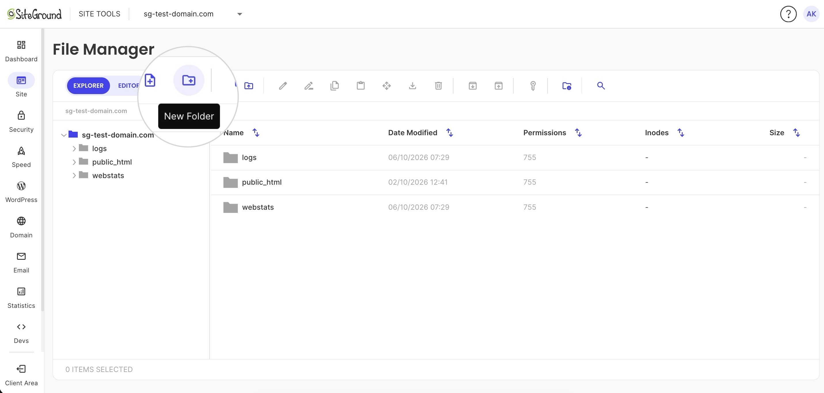This screenshot has height=393, width=824.
Task: Click the Move arrows icon
Action: 386,86
